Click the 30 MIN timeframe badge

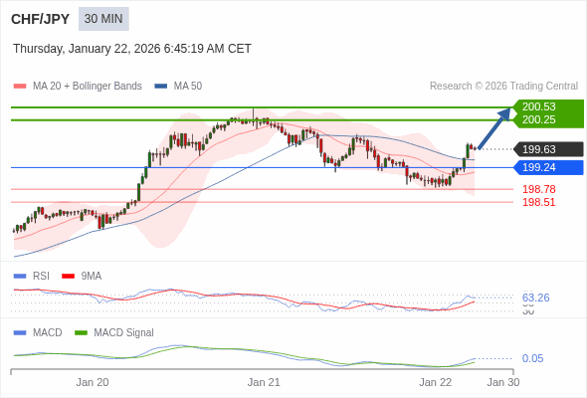[x=103, y=19]
